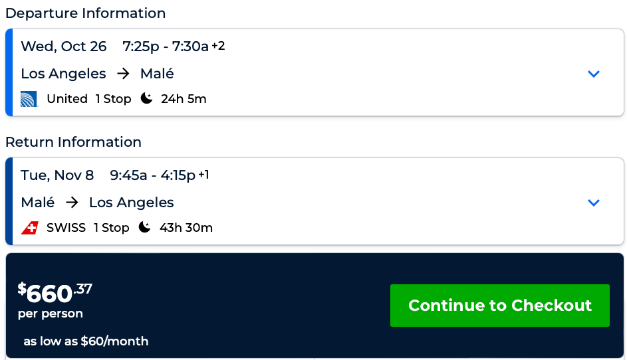Click the 'as low as $60/month' financing text
Viewport: 627px width, 360px height.
coord(86,341)
